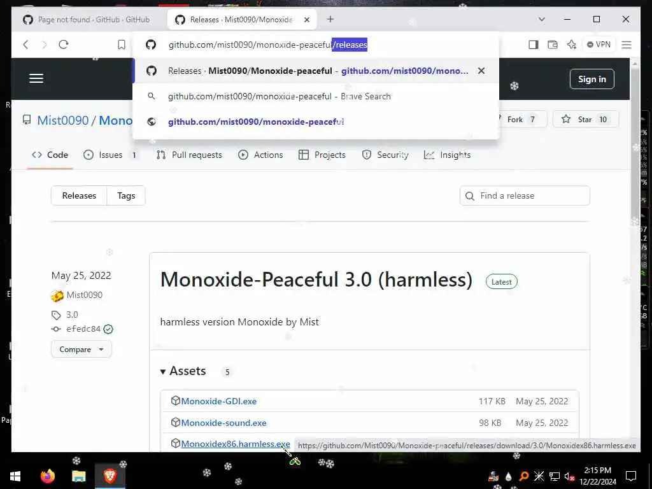Open the Projects tab
This screenshot has width=652, height=489.
pos(322,155)
